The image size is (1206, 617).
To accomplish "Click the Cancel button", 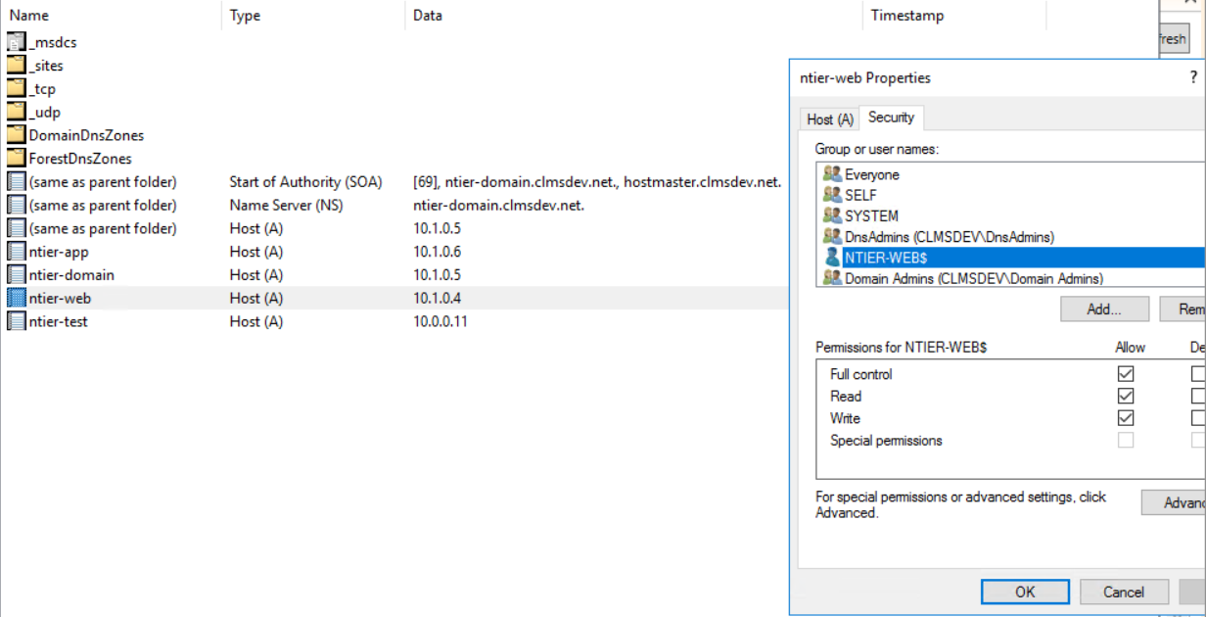I will click(1123, 592).
